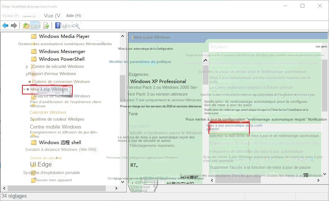This screenshot has width=329, height=201.
Task: Select Gestion des autorisations numériques WindowsMedia
Action: (65, 44)
